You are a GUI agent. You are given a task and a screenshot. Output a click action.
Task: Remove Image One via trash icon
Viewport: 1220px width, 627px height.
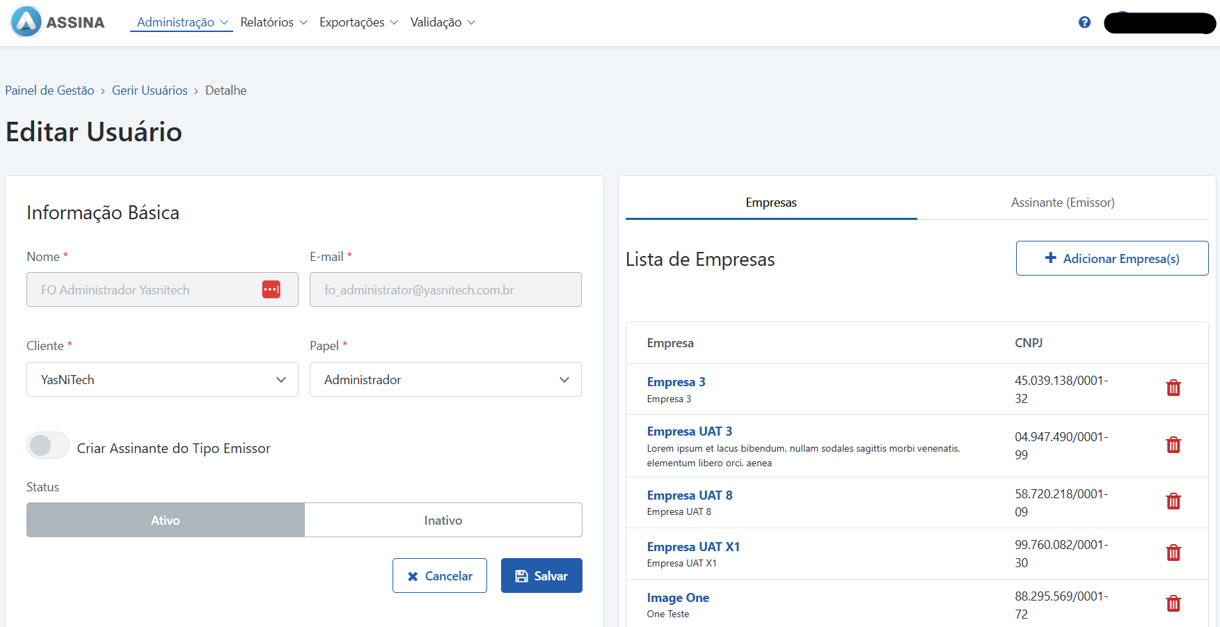[1173, 603]
